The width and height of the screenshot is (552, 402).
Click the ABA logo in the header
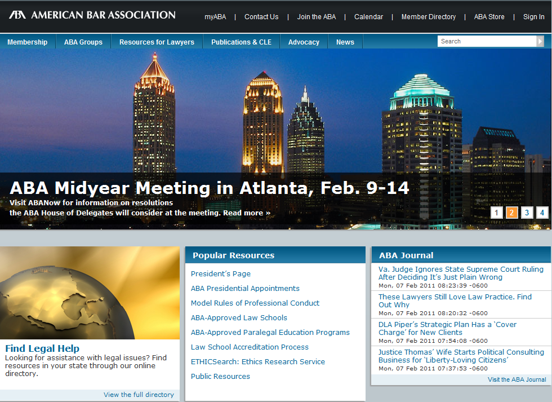click(92, 15)
